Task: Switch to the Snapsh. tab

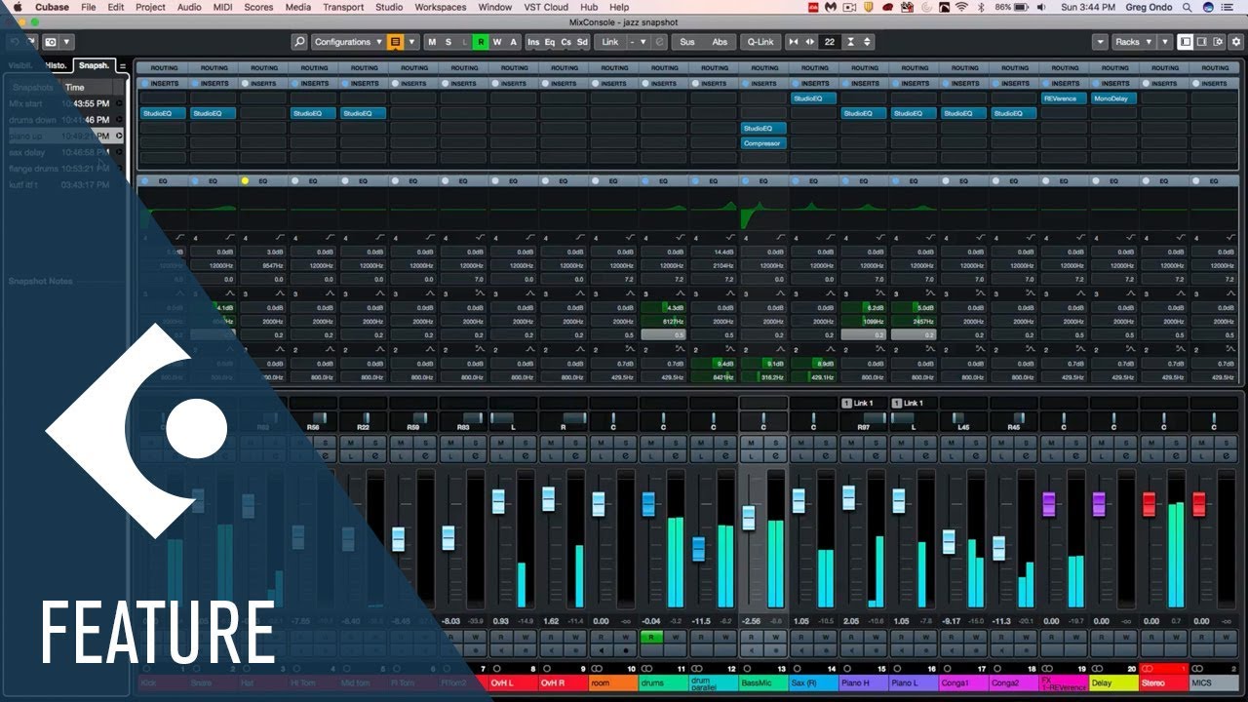Action: 95,65
